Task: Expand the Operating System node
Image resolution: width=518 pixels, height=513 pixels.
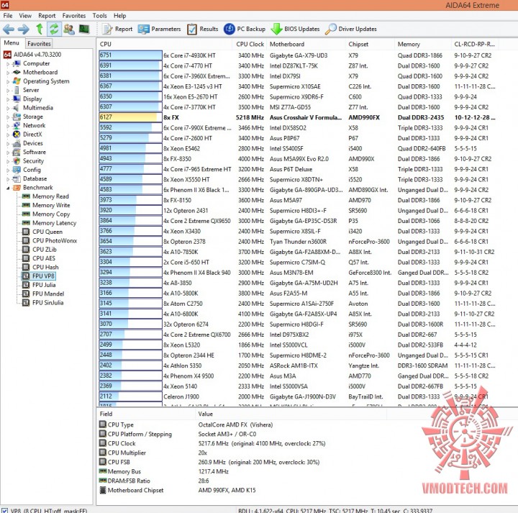Action: click(8, 81)
